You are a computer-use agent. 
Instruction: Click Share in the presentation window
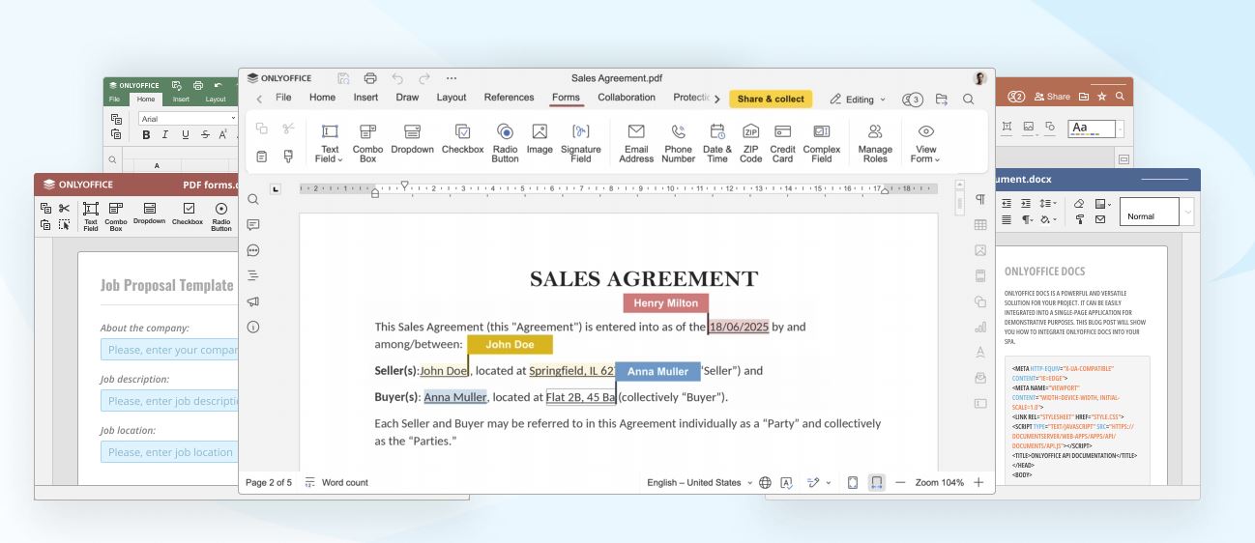[1052, 97]
